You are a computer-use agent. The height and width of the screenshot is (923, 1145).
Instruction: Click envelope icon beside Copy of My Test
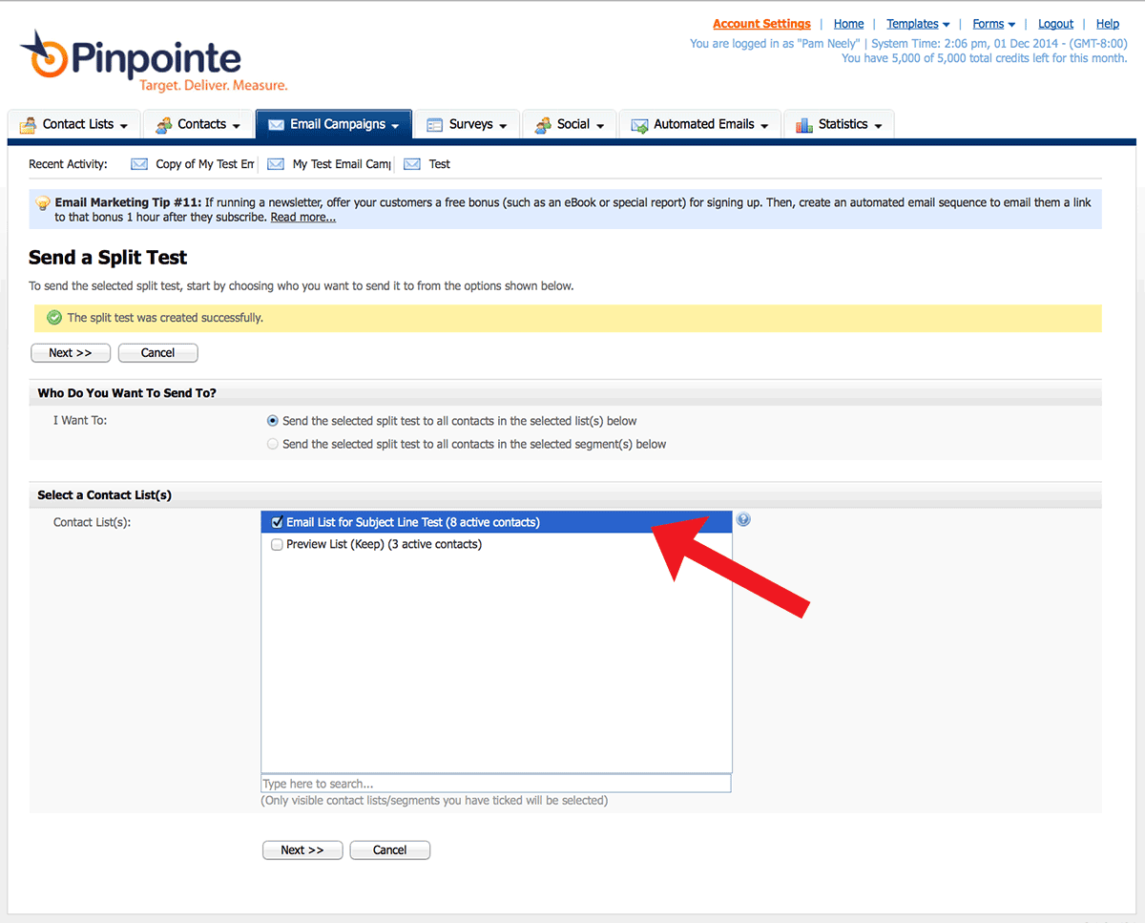[x=139, y=164]
